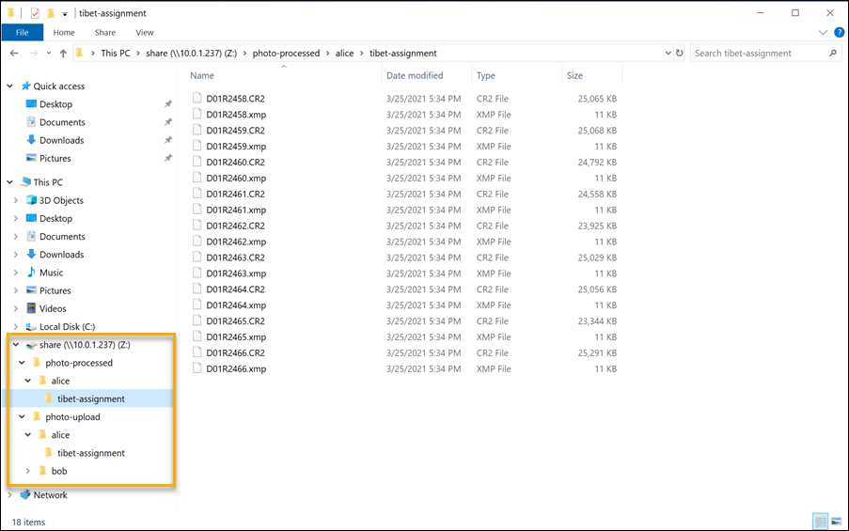
Task: Click the title bar folder icon
Action: 11,13
